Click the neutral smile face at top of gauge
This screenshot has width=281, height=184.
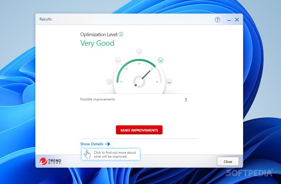(x=139, y=52)
